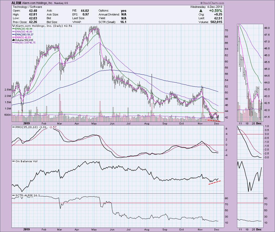Image resolution: width=275 pixels, height=232 pixels.
Task: Click the 2.5M volume axis label
Action: 8,90
